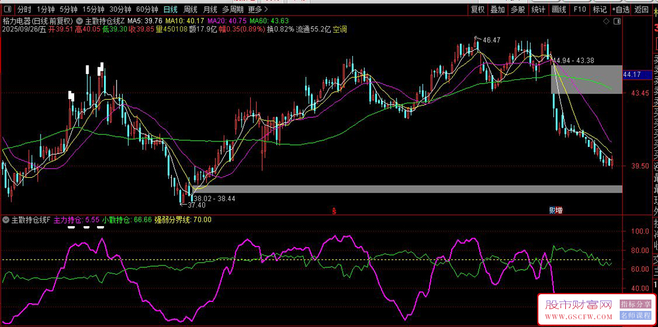Image resolution: width=658 pixels, height=327 pixels.
Task: Select the 60分钟 period tab
Action: pos(147,10)
